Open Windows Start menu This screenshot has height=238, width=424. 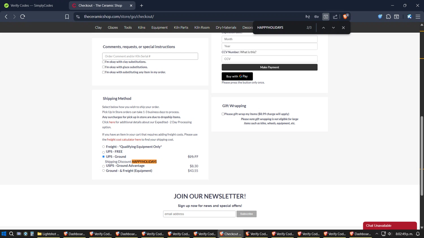4,234
